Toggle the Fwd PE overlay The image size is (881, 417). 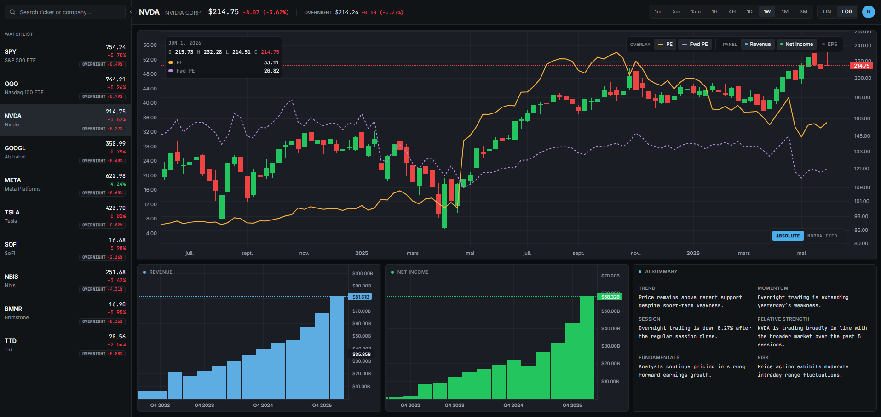[x=695, y=45]
